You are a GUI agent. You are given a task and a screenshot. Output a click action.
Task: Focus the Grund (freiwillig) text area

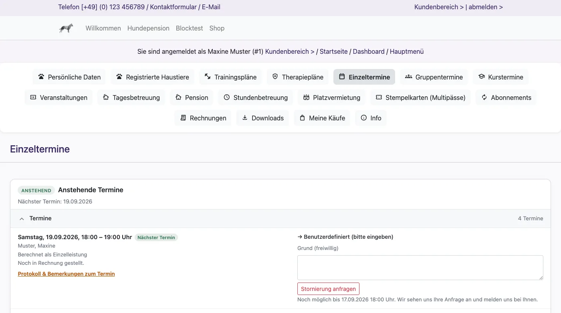pyautogui.click(x=420, y=268)
